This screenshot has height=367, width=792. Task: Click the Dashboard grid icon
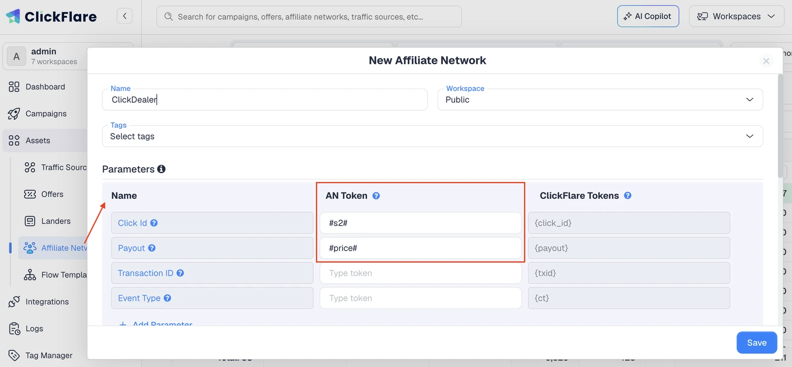click(x=14, y=87)
